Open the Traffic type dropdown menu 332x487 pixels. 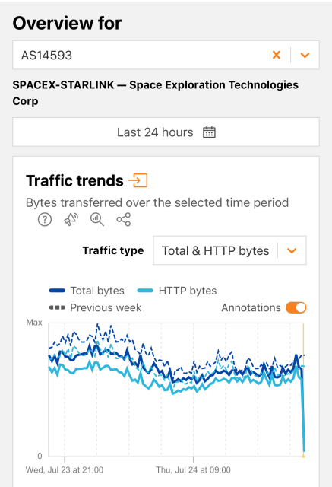[x=229, y=250]
